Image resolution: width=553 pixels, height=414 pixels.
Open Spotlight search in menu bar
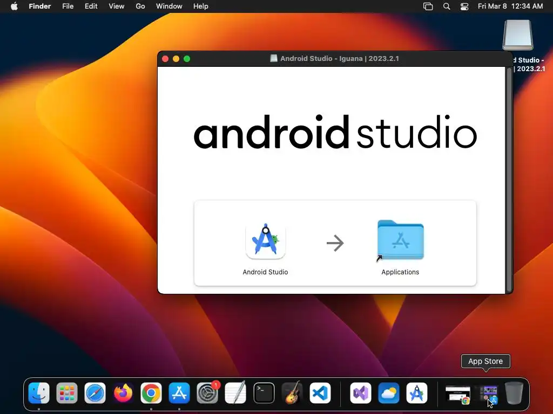click(x=447, y=6)
